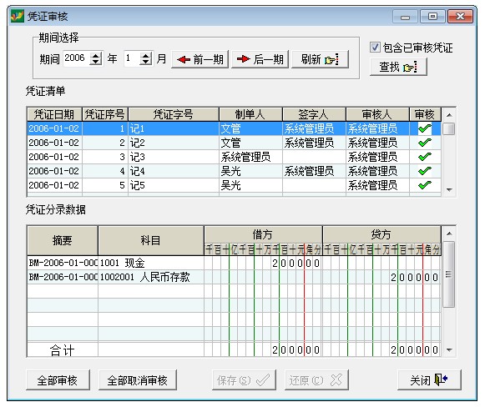Click the entry data vertical scrollbar thumb

pos(449,274)
